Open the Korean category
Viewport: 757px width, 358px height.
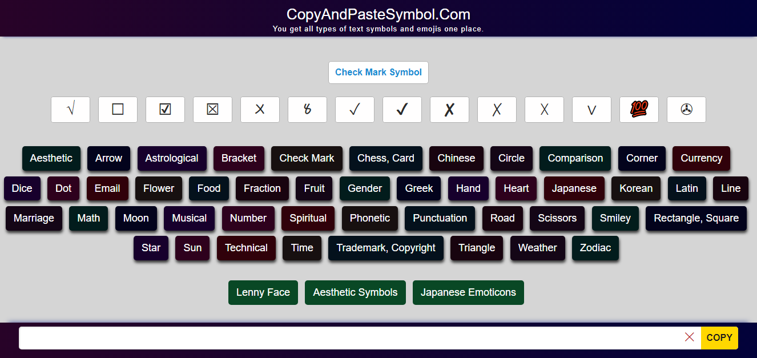point(636,188)
